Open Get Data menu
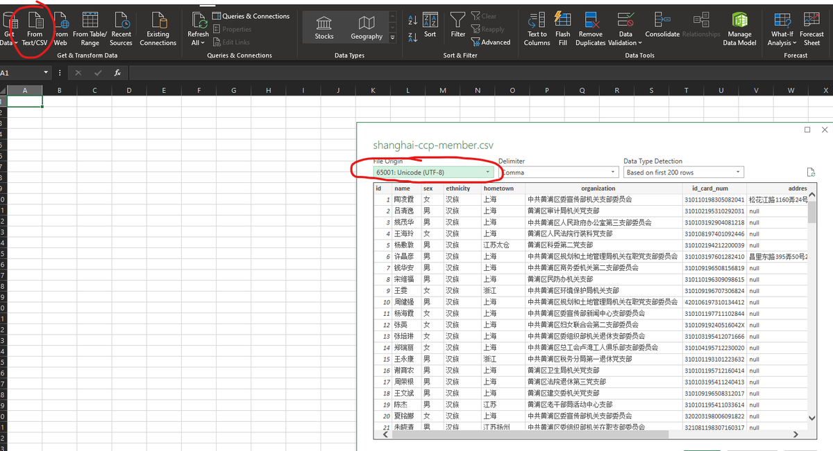The height and width of the screenshot is (451, 833). (x=8, y=29)
